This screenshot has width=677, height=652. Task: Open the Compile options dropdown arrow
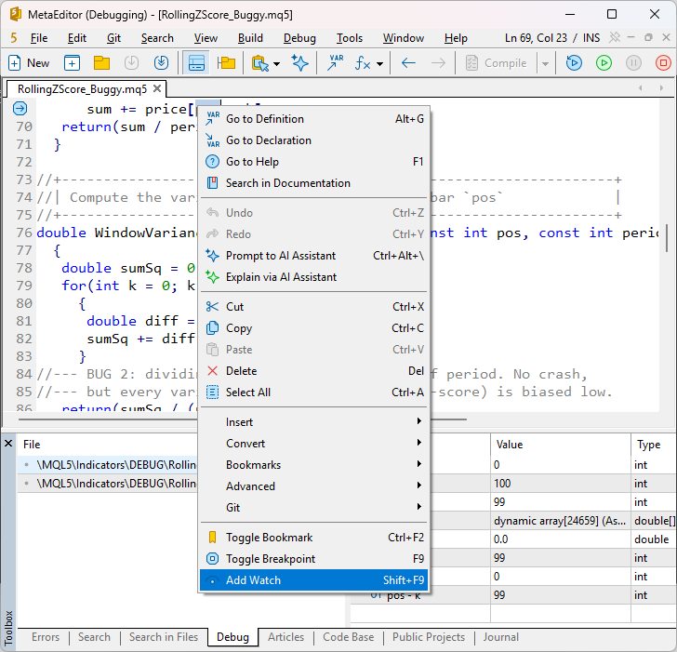(x=545, y=64)
